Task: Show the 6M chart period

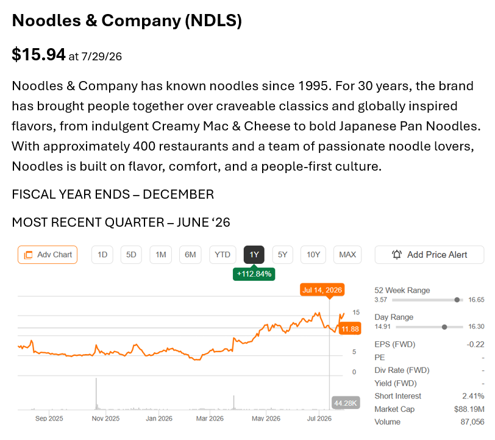Action: [x=190, y=255]
